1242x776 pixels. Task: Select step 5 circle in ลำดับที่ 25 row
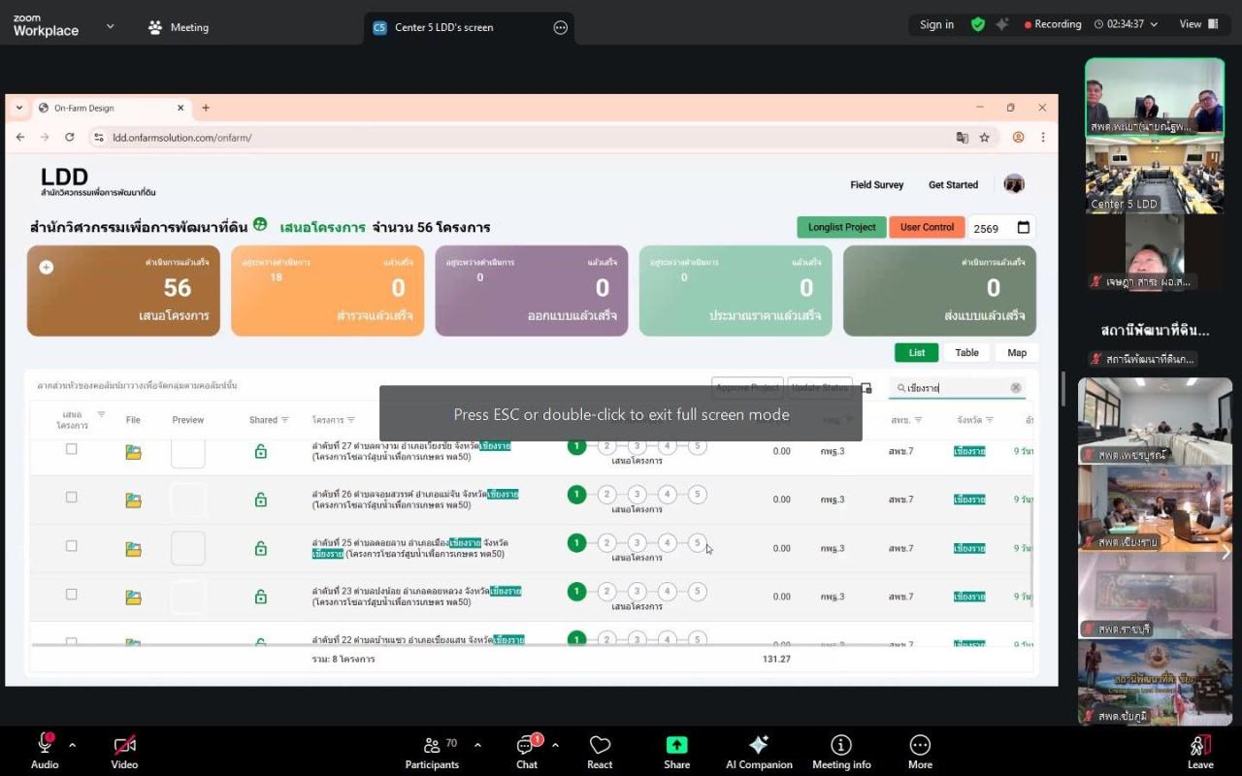coord(697,543)
